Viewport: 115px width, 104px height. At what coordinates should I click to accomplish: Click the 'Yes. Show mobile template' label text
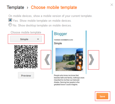tap(42, 21)
